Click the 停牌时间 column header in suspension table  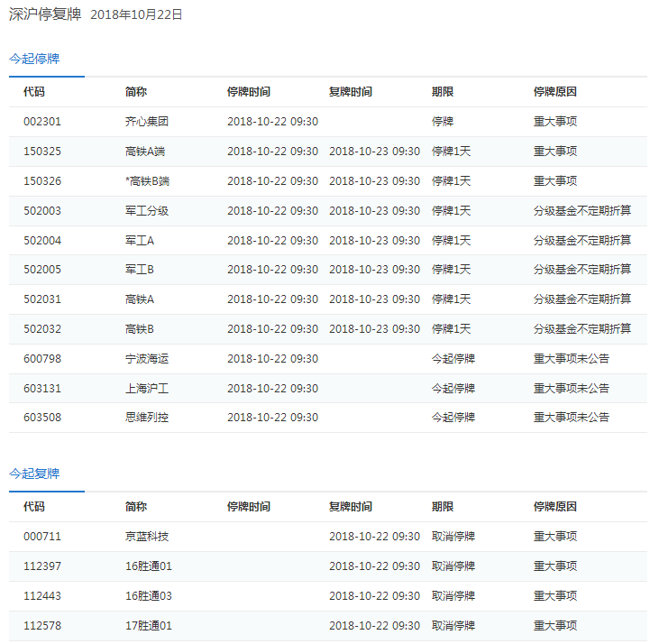point(249,92)
